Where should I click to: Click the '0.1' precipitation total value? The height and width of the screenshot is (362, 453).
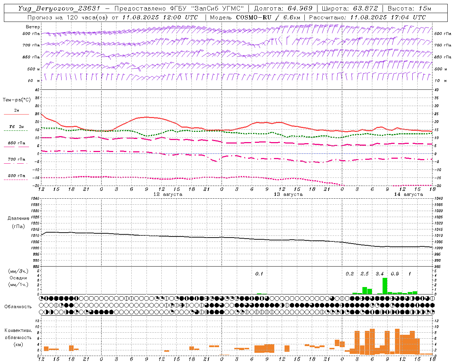(x=259, y=274)
